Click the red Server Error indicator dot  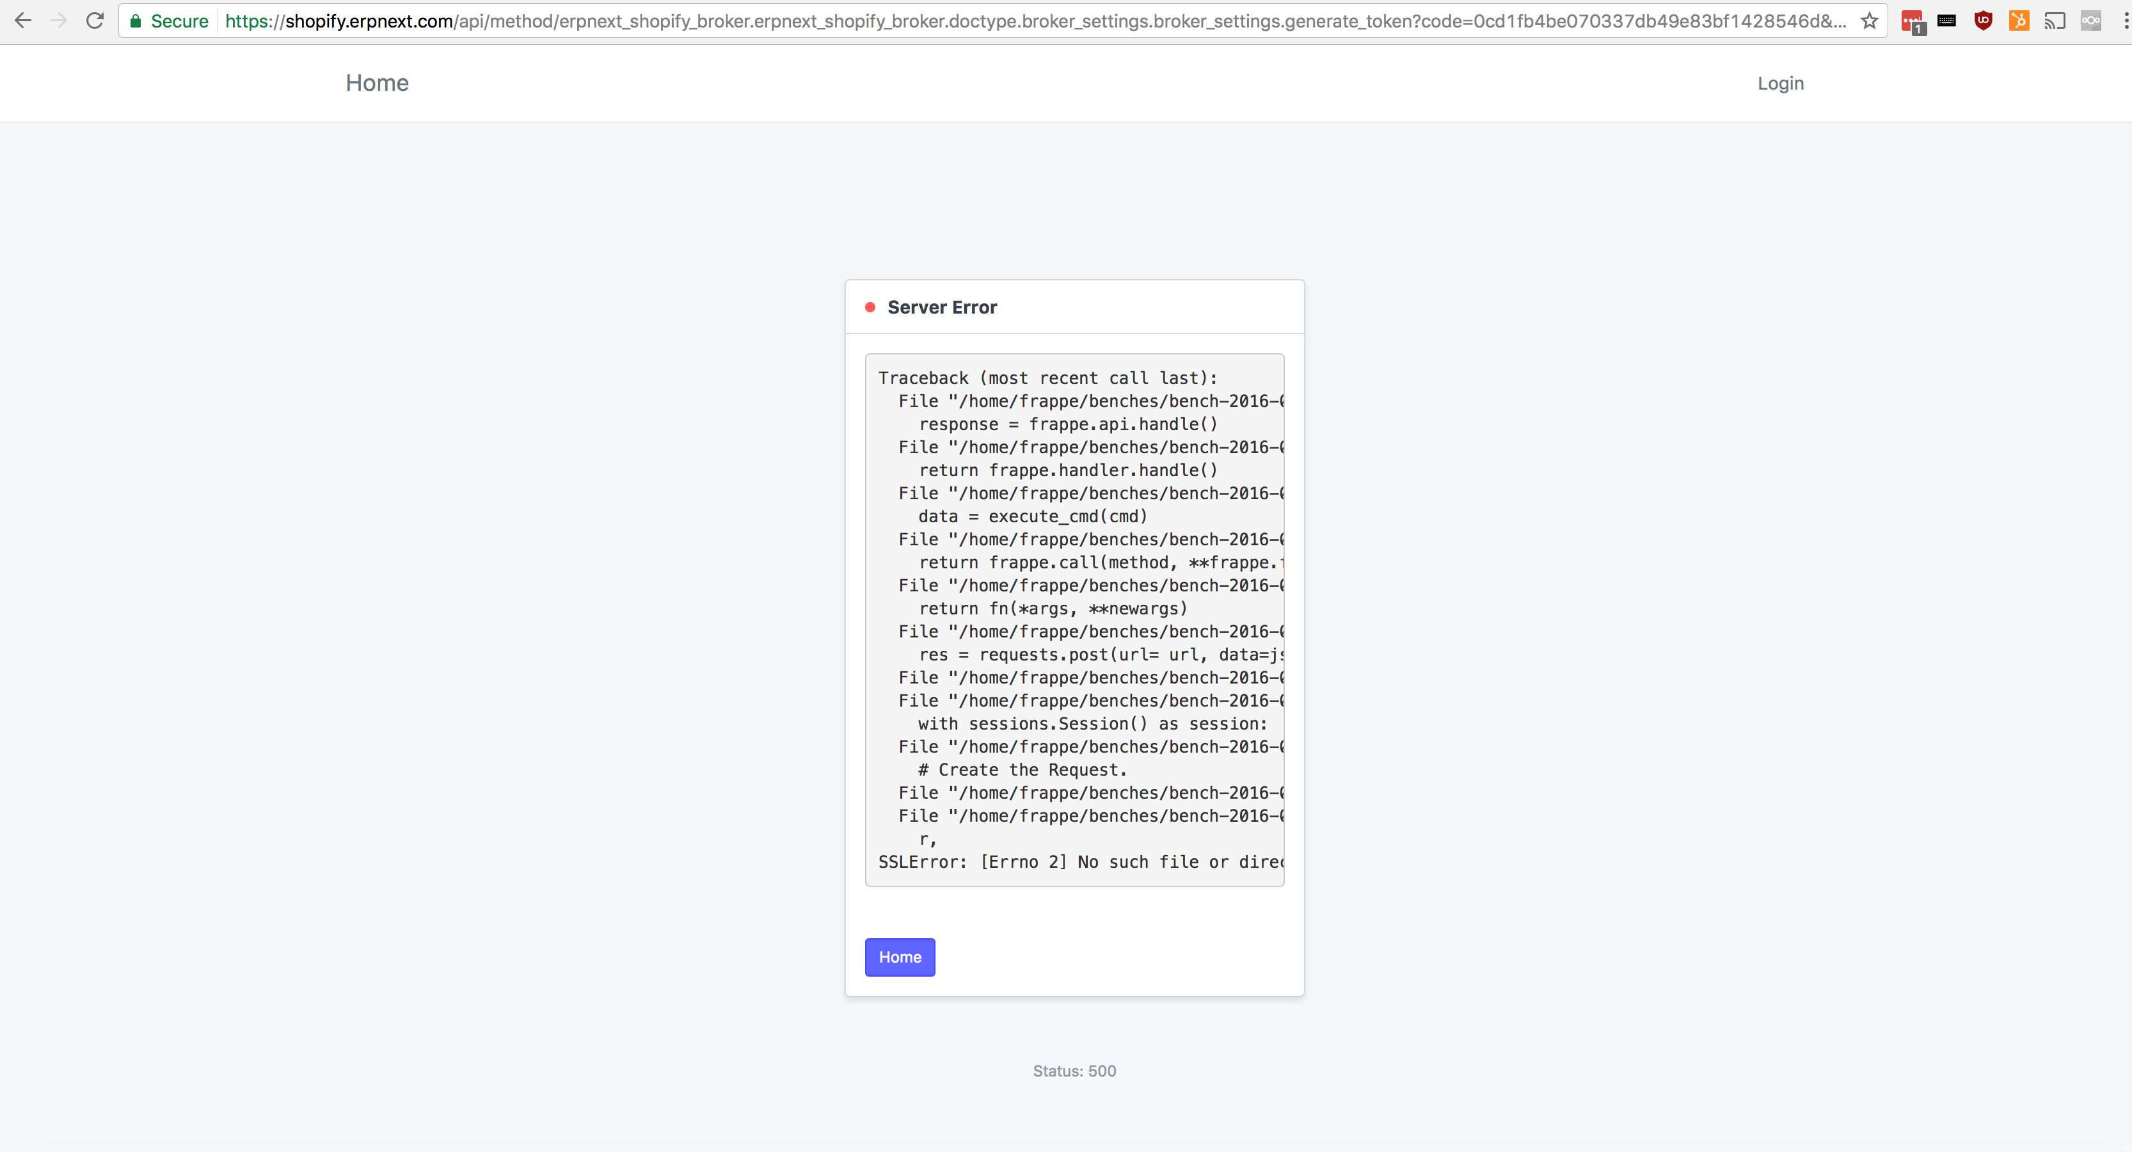870,307
